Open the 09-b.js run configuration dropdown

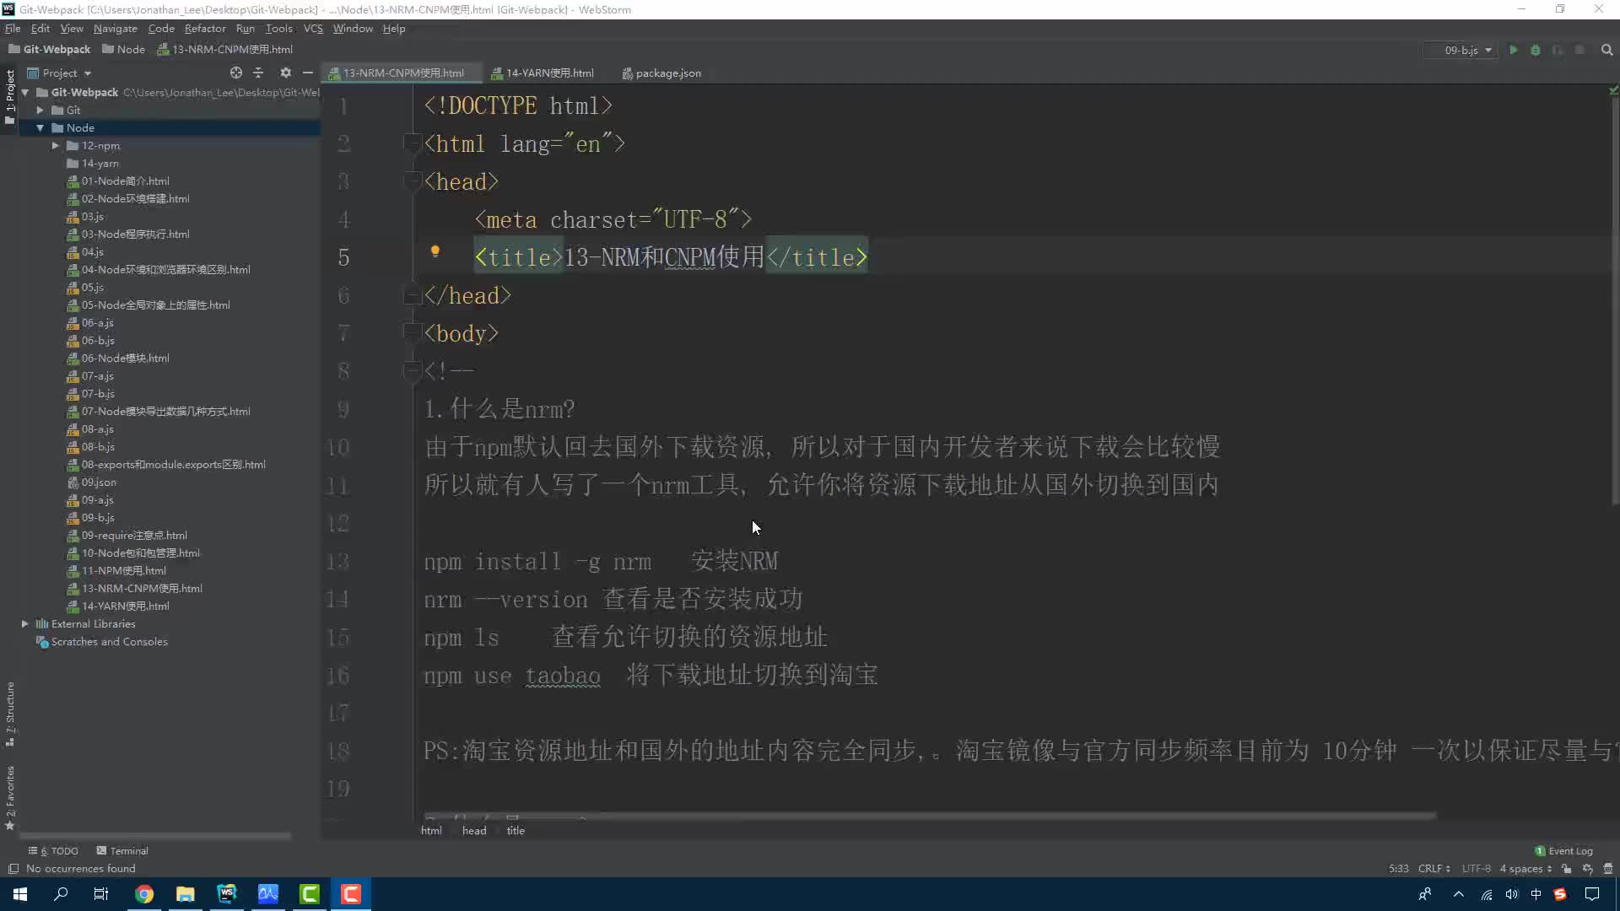point(1461,50)
